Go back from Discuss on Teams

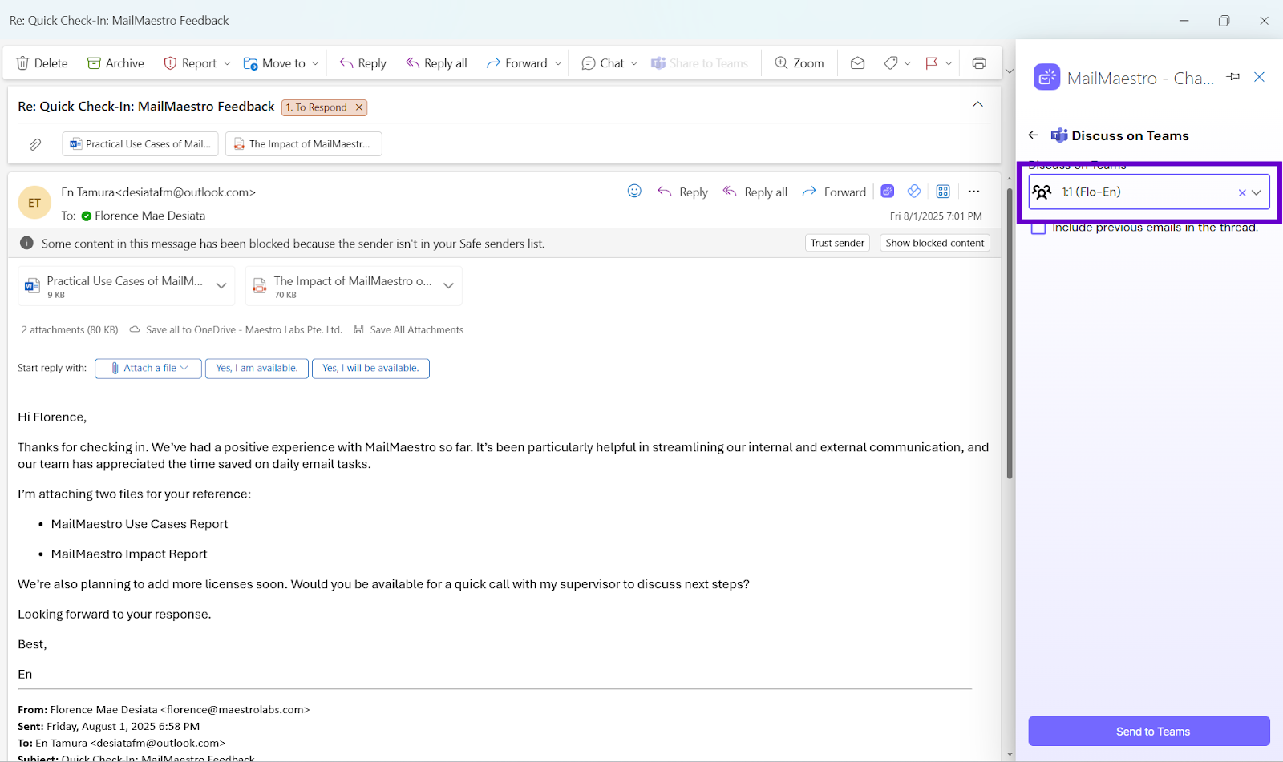[1034, 135]
